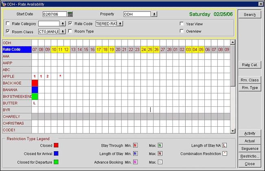Open the Rate Code dropdown list

[x=120, y=24]
